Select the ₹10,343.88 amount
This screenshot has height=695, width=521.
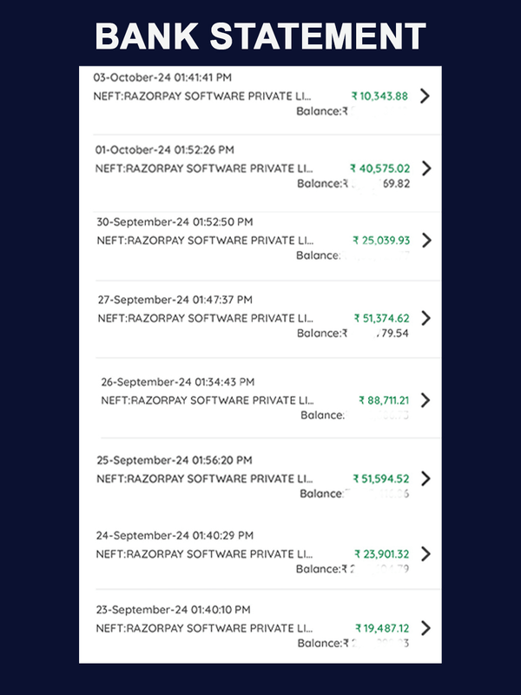click(379, 96)
